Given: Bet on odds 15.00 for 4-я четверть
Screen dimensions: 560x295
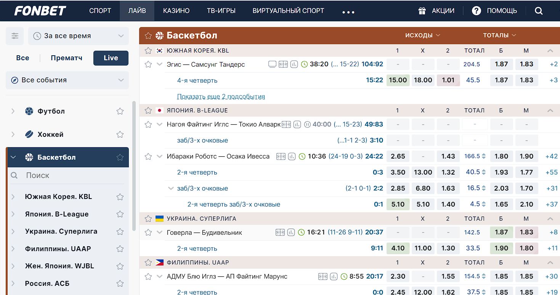Looking at the screenshot, I should coord(398,80).
